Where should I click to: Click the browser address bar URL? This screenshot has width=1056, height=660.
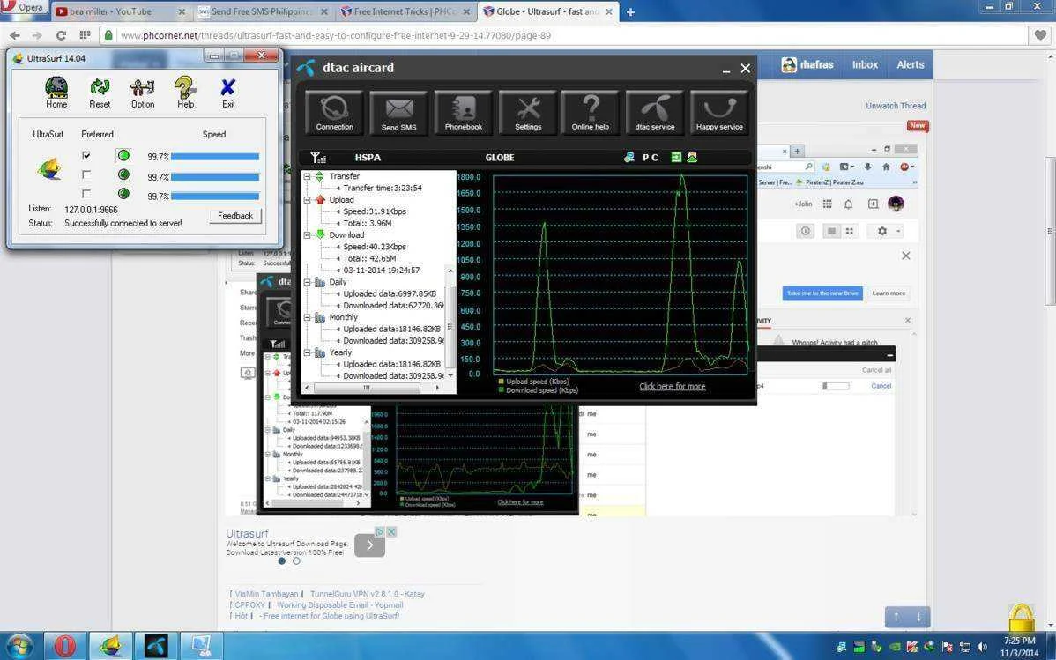coord(335,36)
